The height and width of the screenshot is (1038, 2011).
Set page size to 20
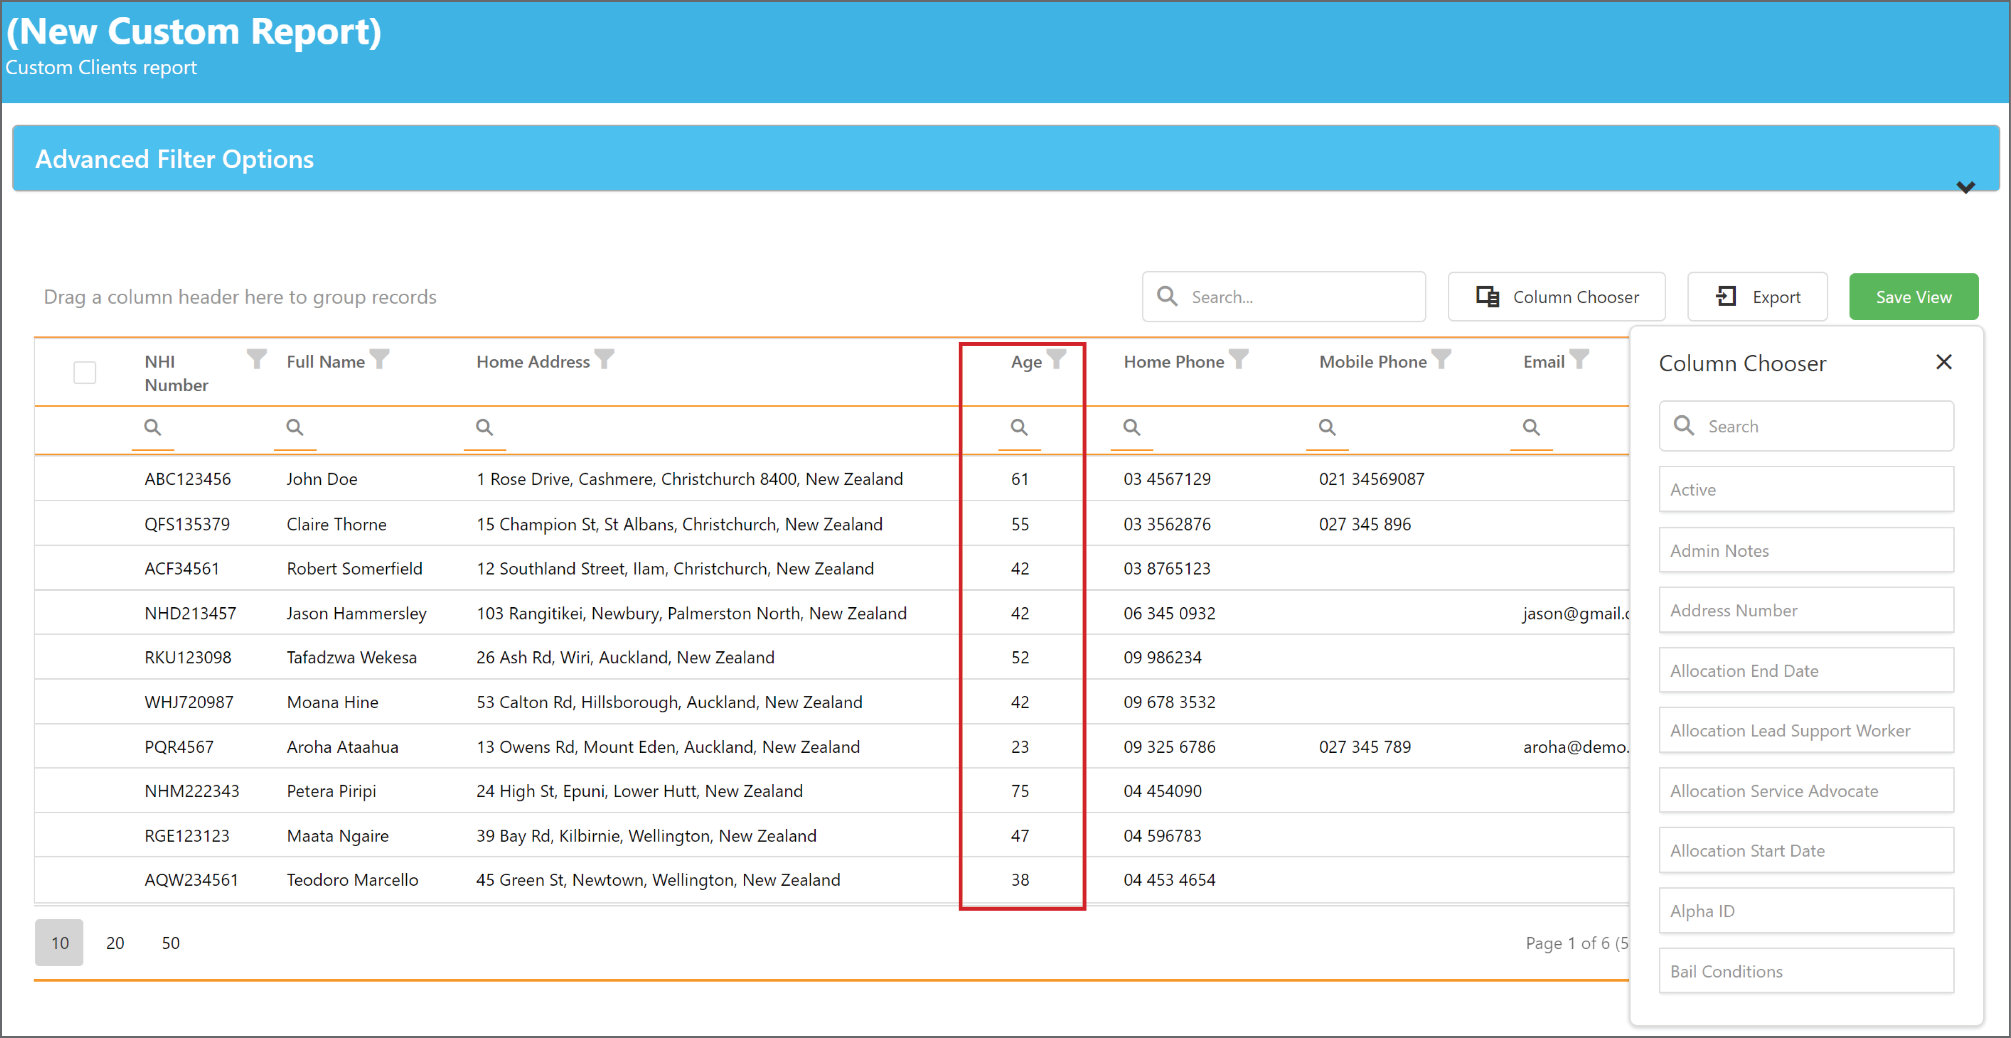115,943
